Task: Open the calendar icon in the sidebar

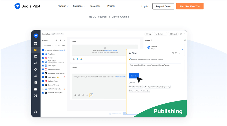Action: pos(36,56)
